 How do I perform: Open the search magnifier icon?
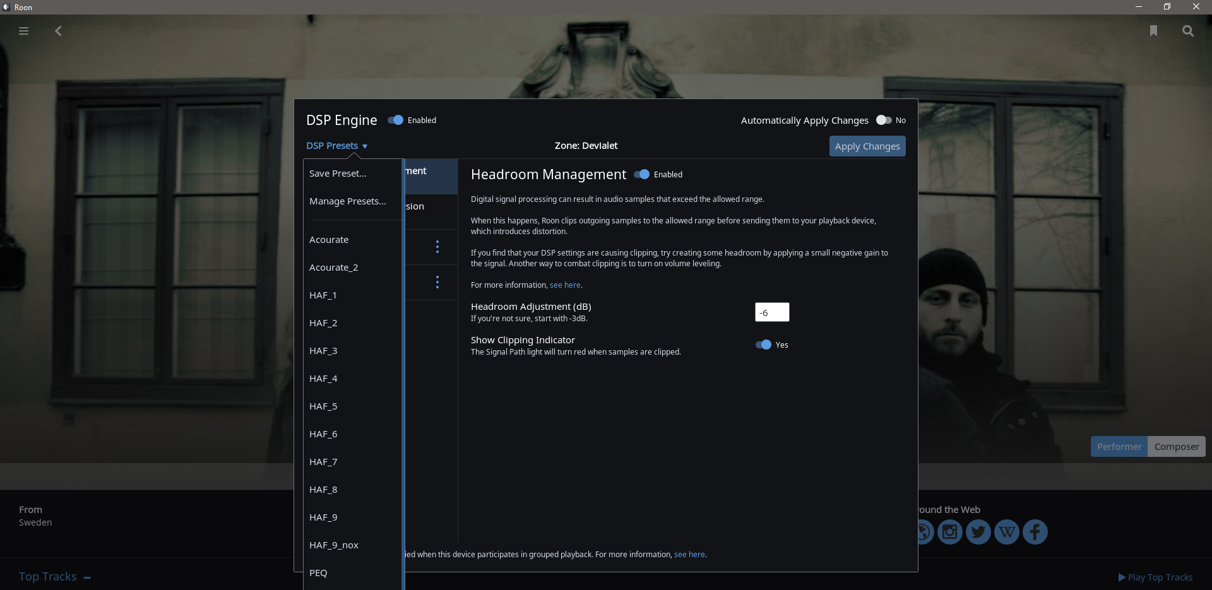pos(1188,31)
